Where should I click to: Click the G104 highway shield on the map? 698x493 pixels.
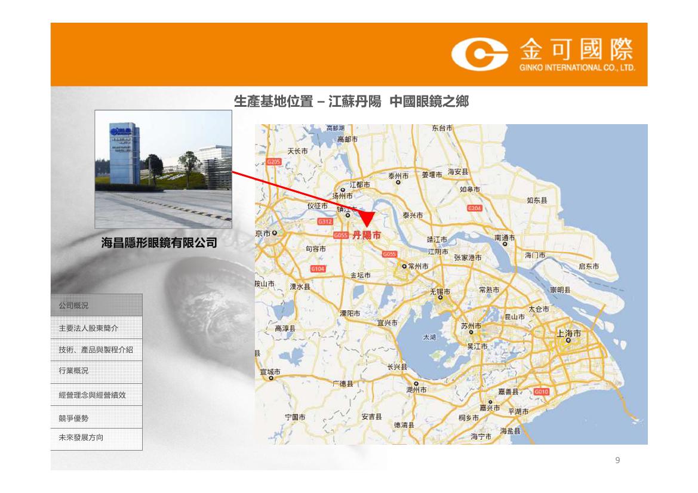tap(318, 269)
